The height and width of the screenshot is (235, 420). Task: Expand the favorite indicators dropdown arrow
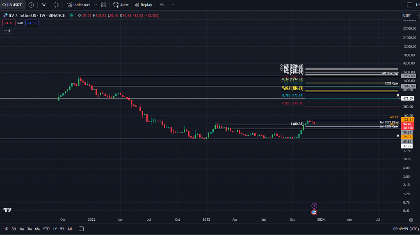pyautogui.click(x=95, y=5)
